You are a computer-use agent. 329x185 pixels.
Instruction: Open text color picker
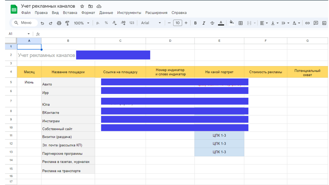[x=221, y=23]
